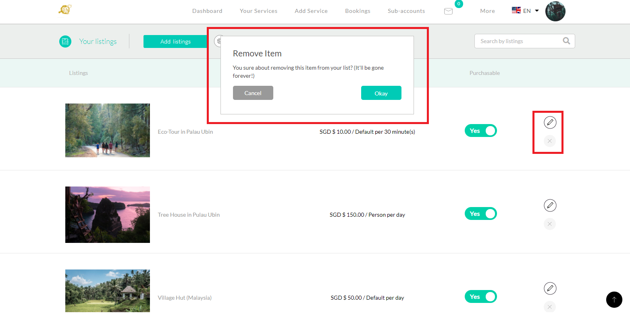Click the user profile avatar

click(555, 11)
